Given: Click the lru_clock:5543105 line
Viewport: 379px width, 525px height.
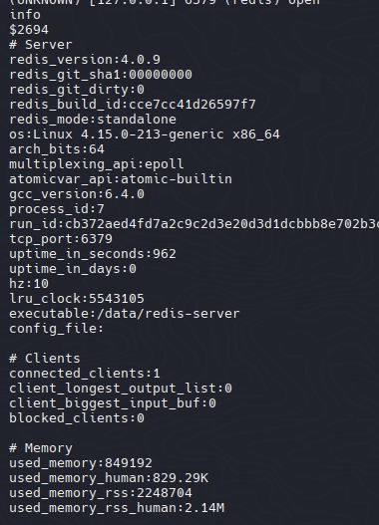Looking at the screenshot, I should click(77, 299).
